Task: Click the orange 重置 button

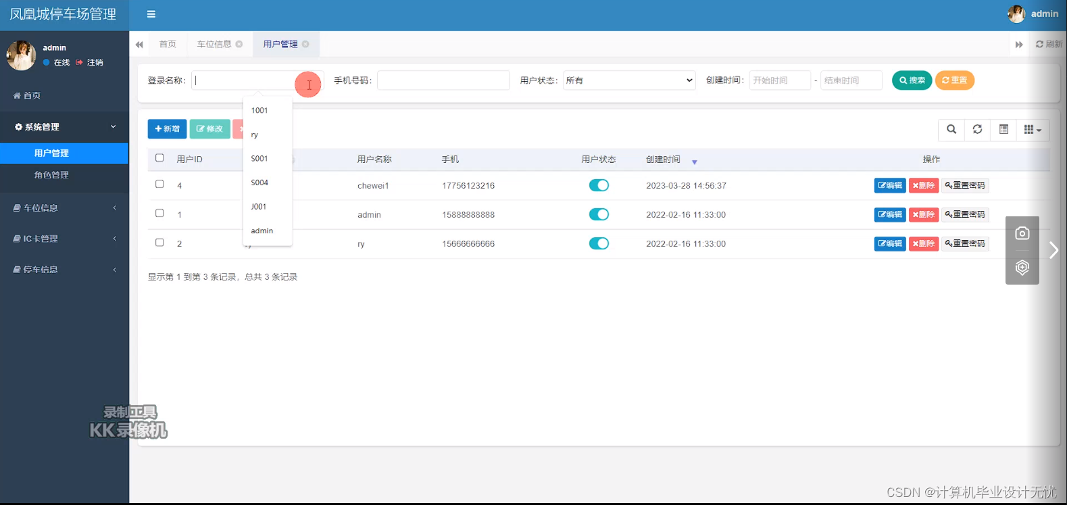Action: [954, 80]
